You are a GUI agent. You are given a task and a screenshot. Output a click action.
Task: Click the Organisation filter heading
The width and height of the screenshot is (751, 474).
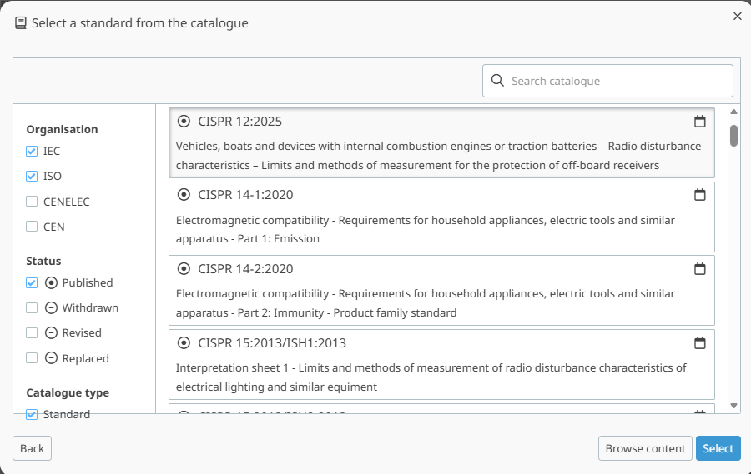click(x=62, y=130)
